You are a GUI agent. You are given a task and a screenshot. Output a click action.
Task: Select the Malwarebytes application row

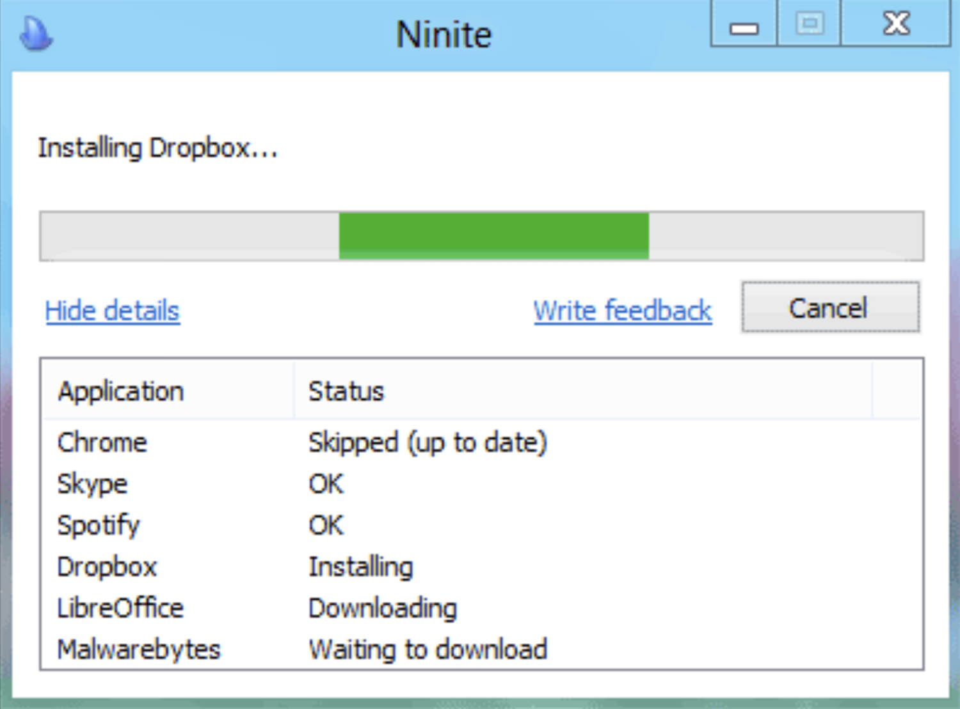point(482,649)
